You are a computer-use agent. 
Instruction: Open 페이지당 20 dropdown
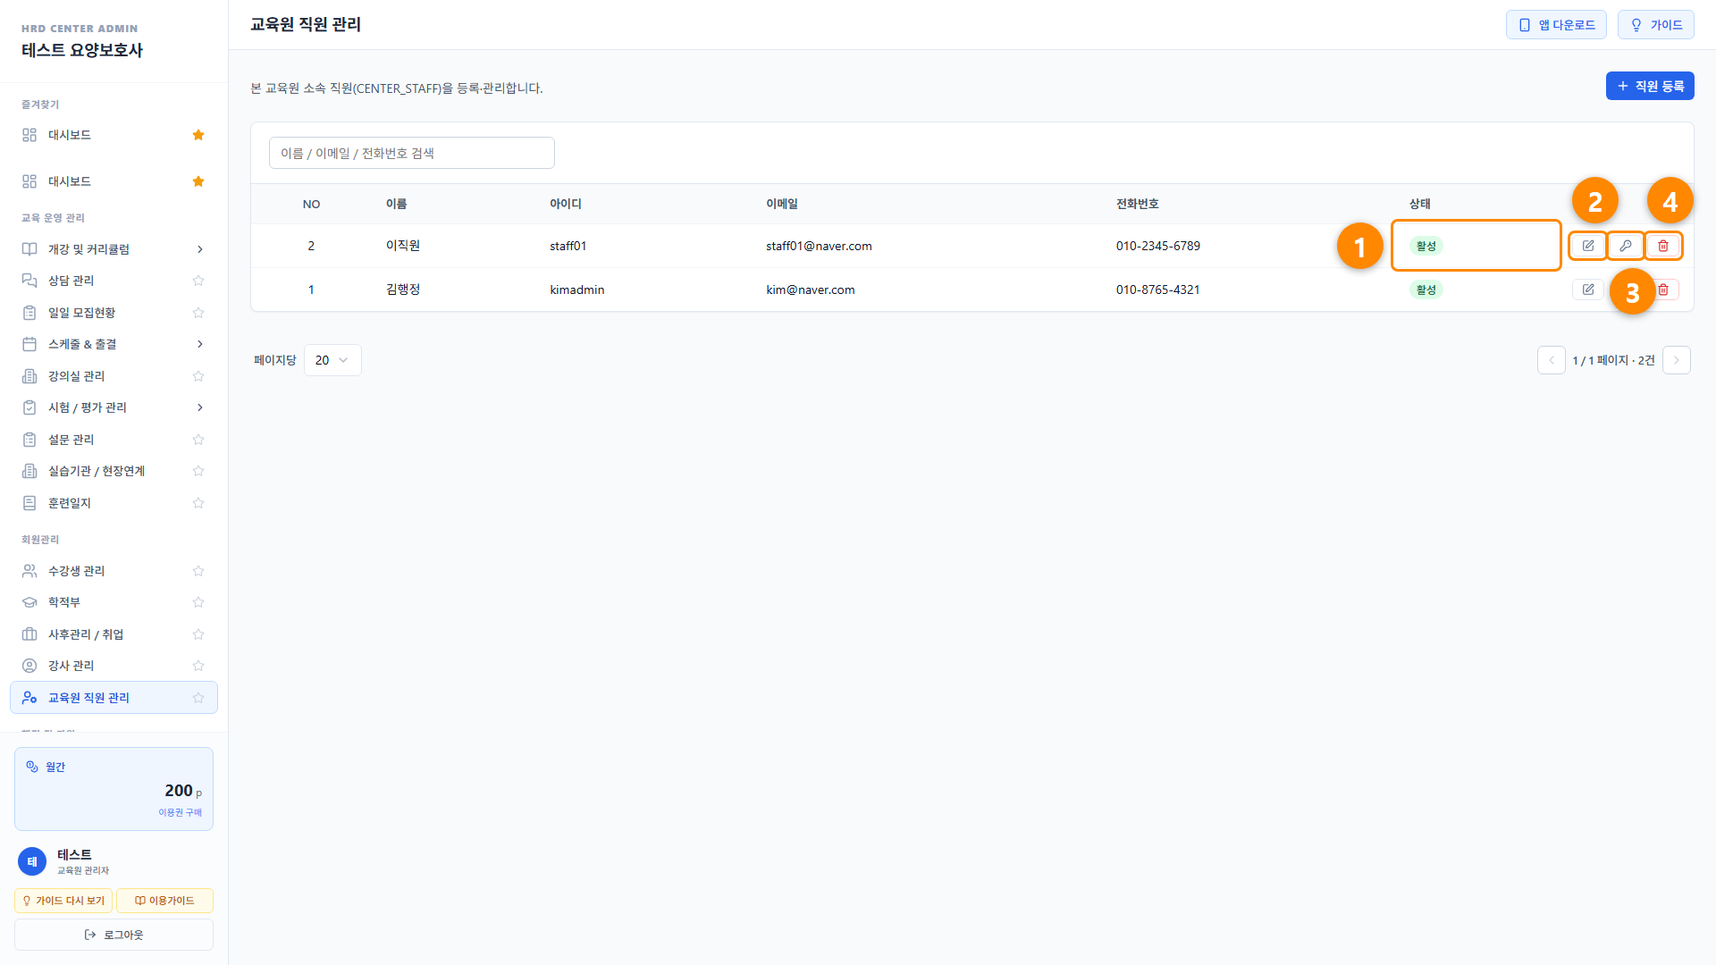point(332,360)
